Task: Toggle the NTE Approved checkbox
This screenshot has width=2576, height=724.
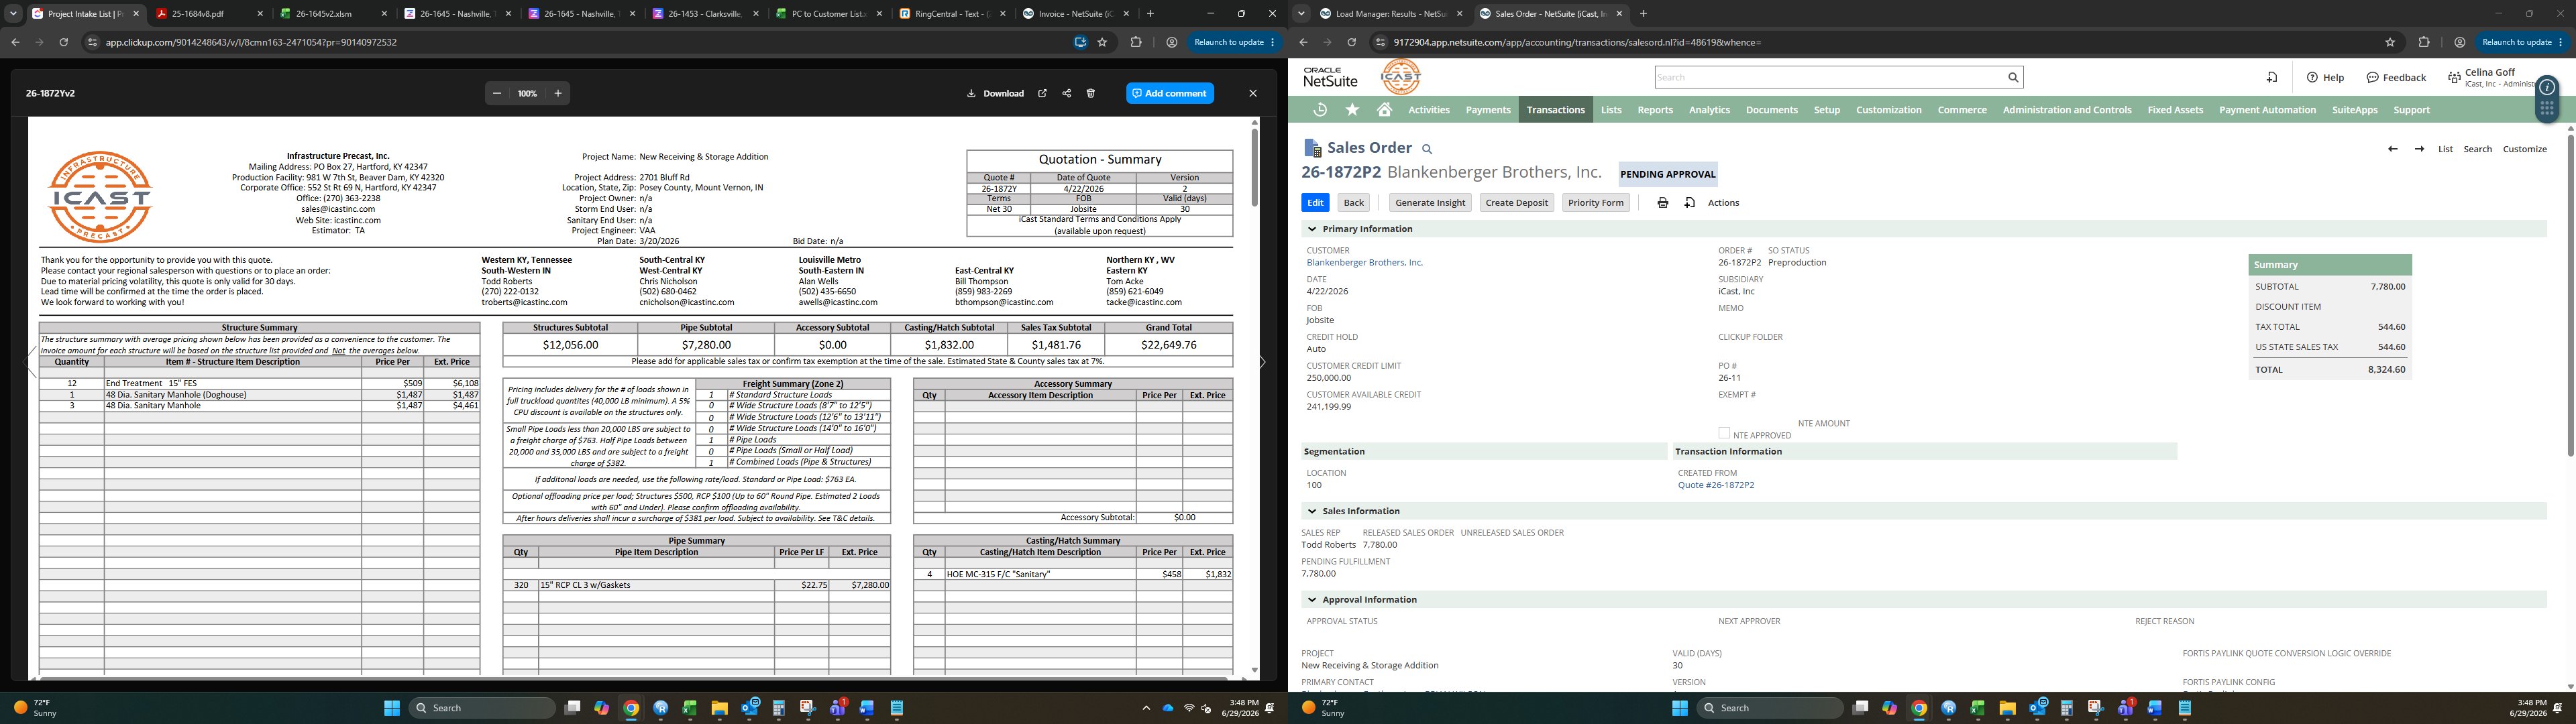Action: [1724, 434]
